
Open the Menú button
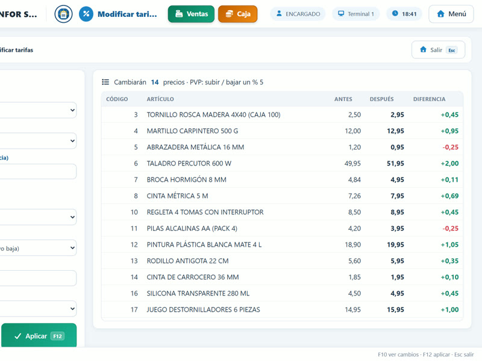tap(451, 14)
